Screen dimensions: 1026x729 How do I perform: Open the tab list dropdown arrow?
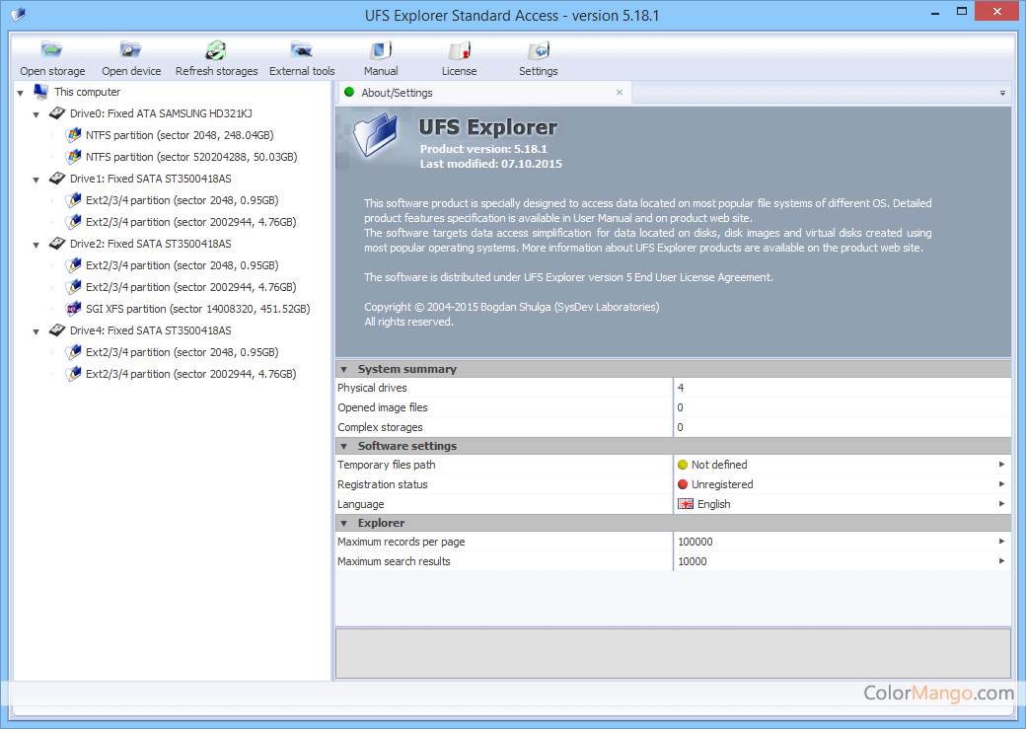click(1002, 93)
